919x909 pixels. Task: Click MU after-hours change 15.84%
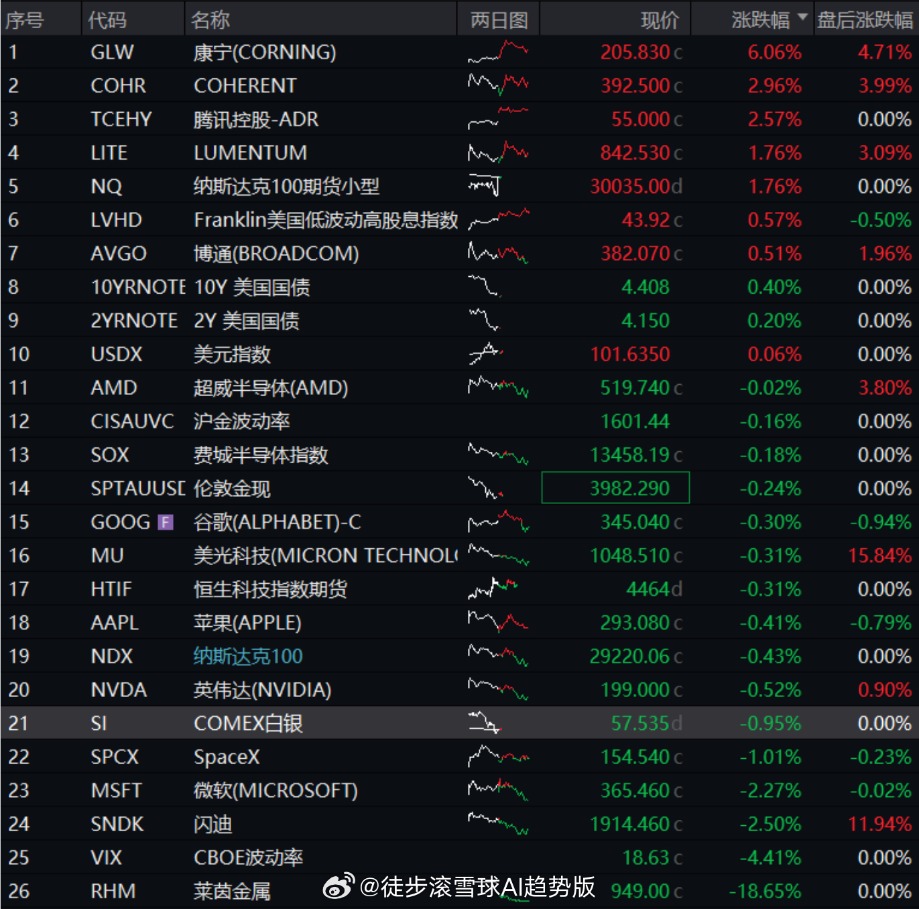(879, 556)
